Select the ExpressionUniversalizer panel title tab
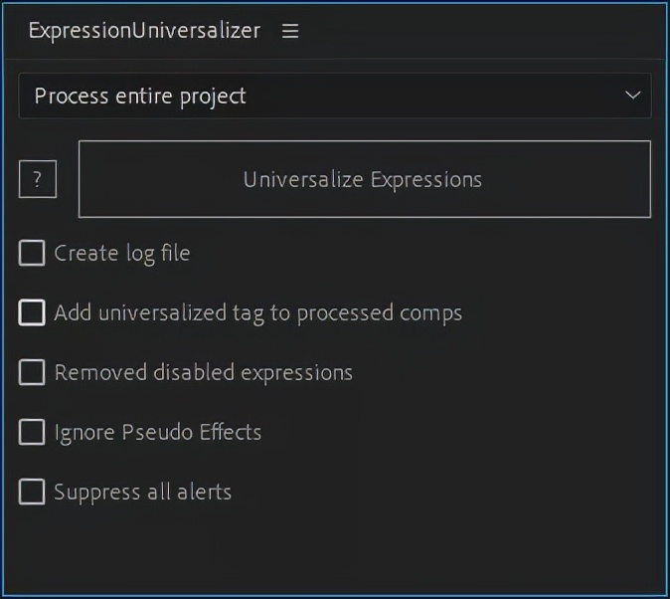The width and height of the screenshot is (670, 599). tap(144, 30)
